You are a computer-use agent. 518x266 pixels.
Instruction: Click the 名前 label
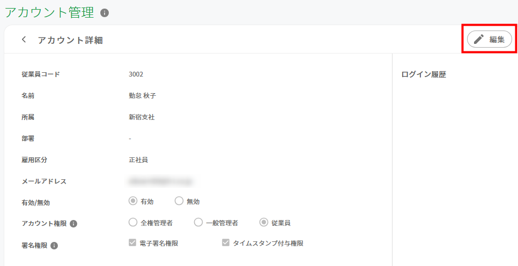coord(28,96)
